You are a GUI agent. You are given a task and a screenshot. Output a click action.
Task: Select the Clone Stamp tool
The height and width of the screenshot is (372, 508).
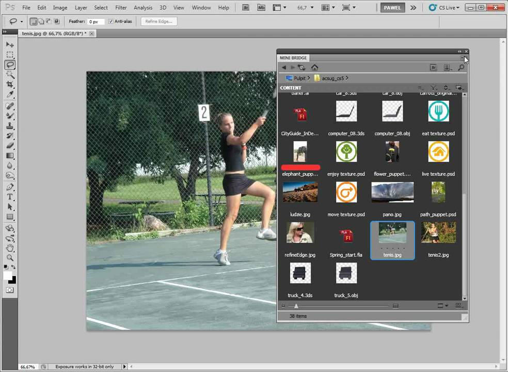(x=10, y=126)
